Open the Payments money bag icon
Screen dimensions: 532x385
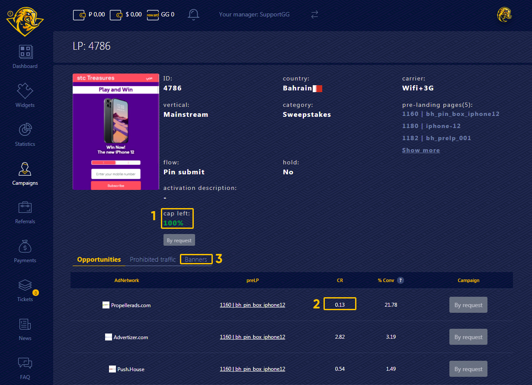coord(25,247)
